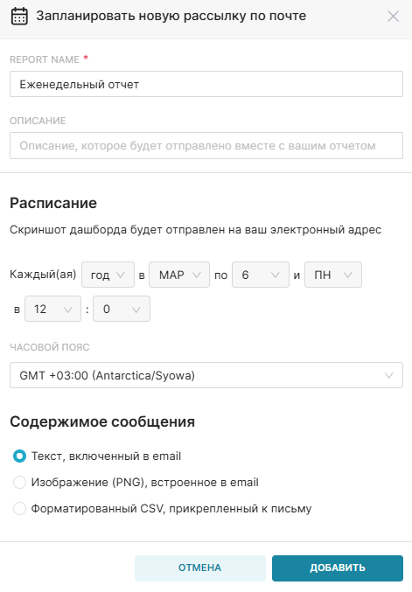Image resolution: width=412 pixels, height=592 pixels.
Task: Click the 'Расписание' section heading
Action: tap(53, 203)
